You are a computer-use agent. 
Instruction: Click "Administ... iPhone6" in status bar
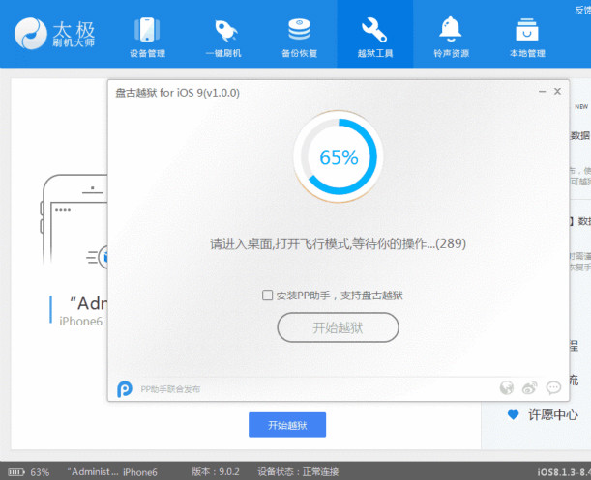(112, 472)
